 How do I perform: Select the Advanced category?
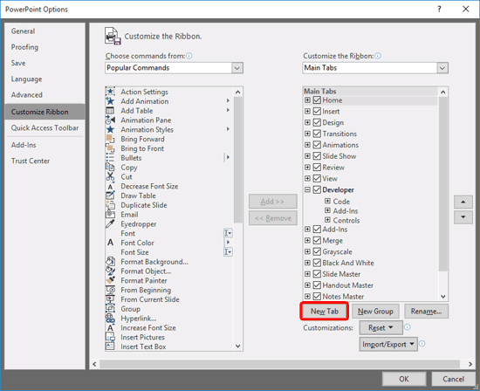[45, 95]
